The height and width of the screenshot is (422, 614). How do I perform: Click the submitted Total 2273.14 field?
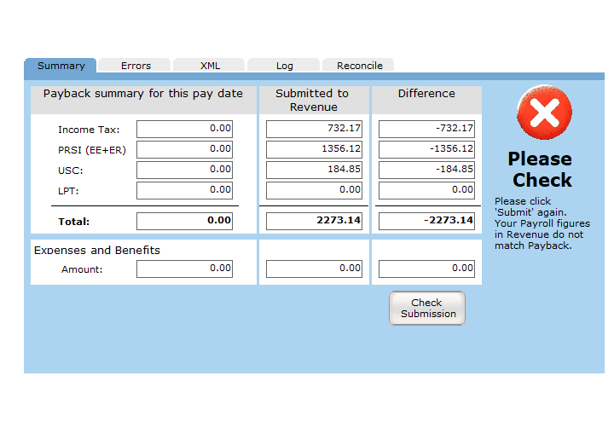coord(314,221)
